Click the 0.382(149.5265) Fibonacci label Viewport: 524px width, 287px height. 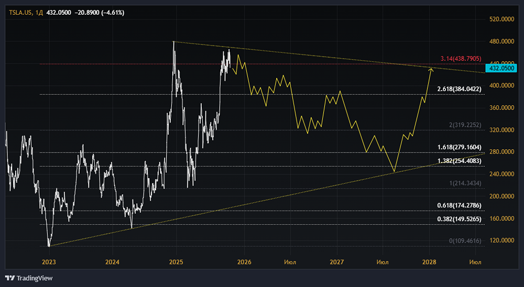click(x=460, y=219)
